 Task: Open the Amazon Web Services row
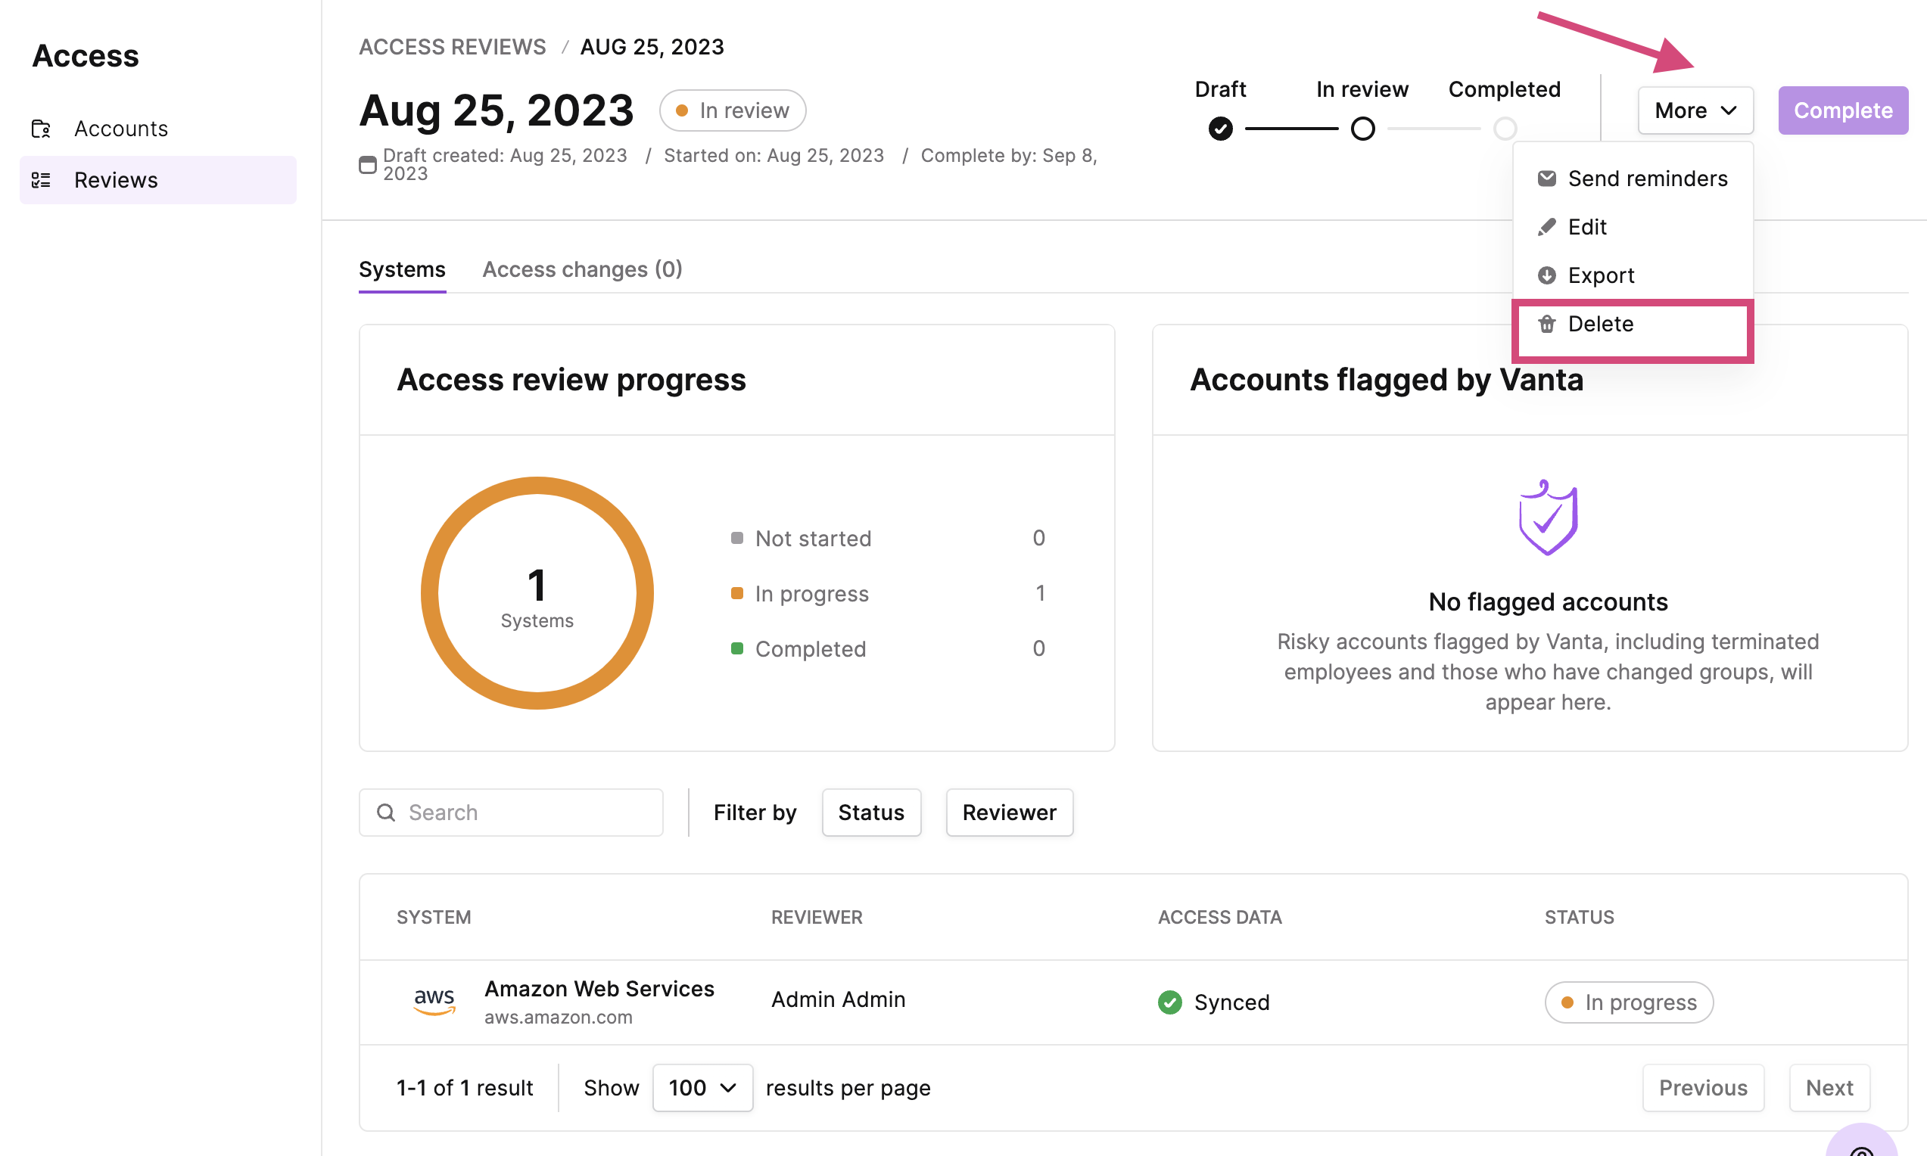(1134, 1002)
